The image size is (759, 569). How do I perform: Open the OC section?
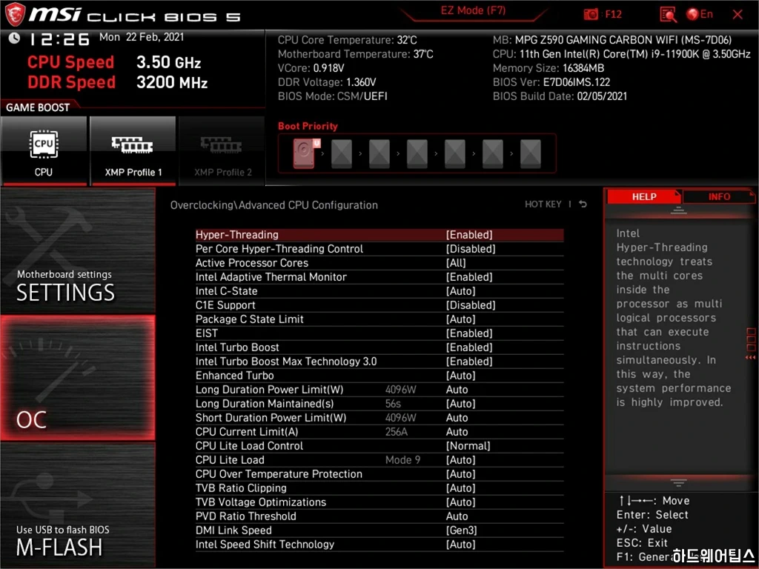pos(78,378)
